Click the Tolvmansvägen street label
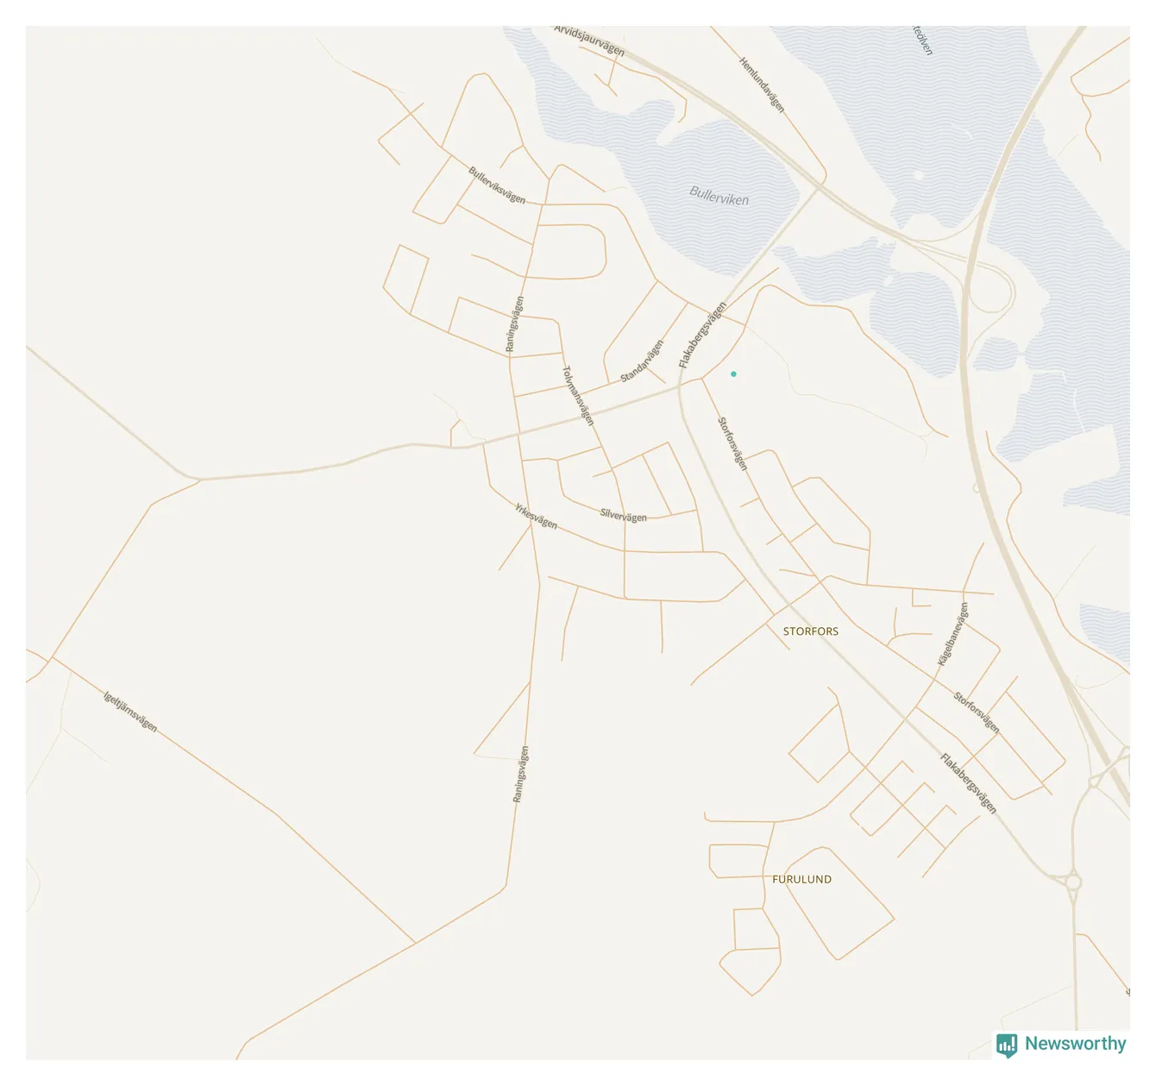The image size is (1156, 1086). [578, 396]
